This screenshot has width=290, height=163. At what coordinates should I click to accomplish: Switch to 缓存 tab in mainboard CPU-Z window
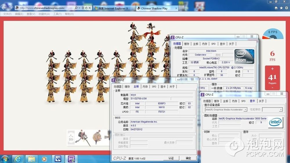pos(127,86)
